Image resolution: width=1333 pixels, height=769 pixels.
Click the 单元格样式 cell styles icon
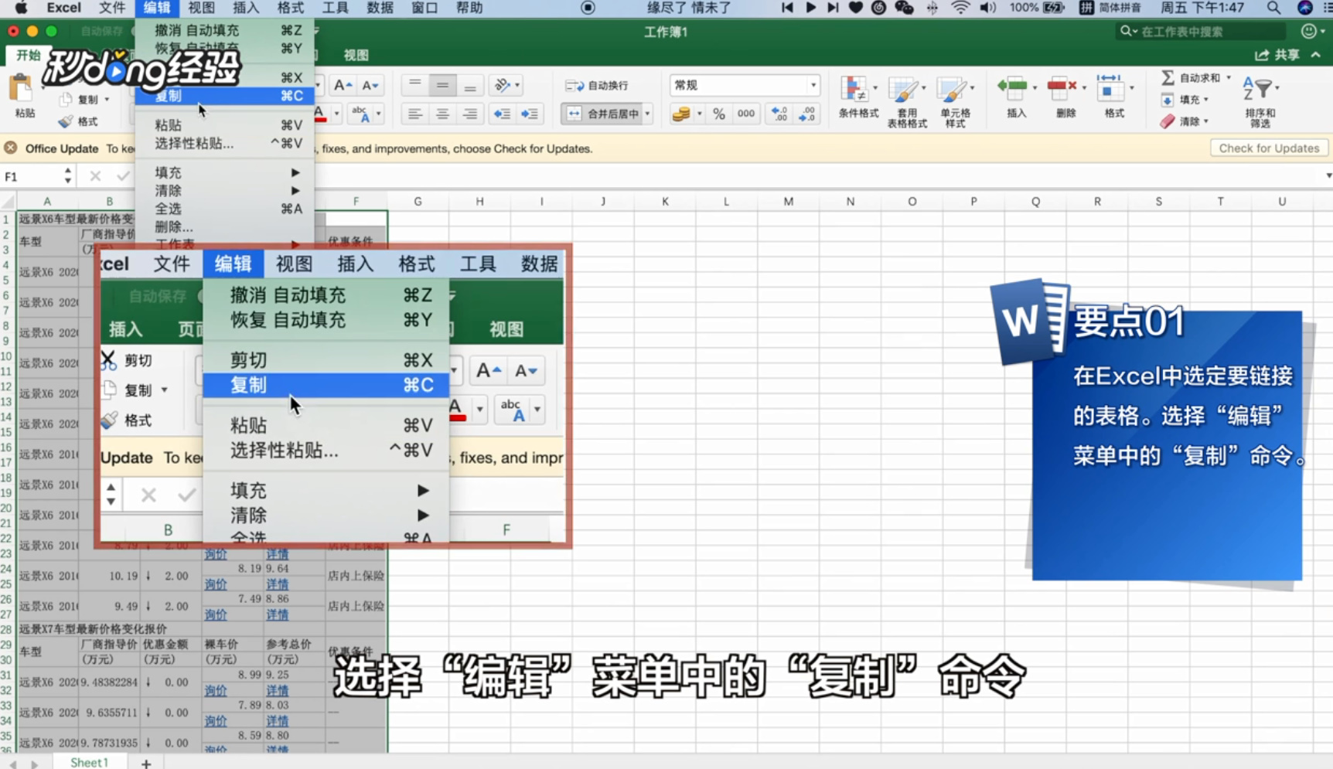click(x=951, y=89)
